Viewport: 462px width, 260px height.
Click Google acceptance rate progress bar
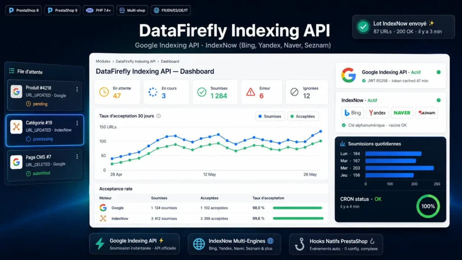pos(298,208)
